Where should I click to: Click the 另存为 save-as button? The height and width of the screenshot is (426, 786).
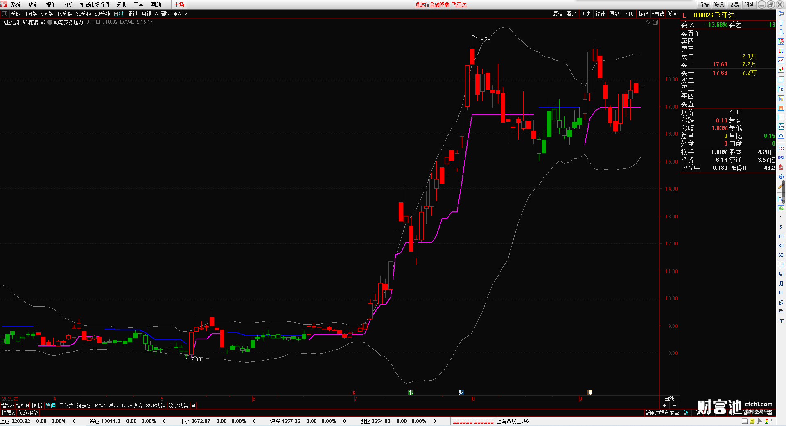66,406
